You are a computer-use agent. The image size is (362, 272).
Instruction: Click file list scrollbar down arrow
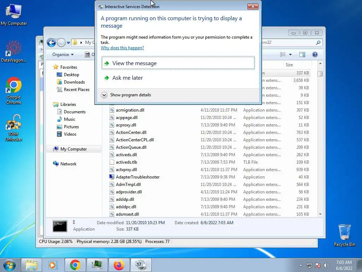[x=320, y=214]
